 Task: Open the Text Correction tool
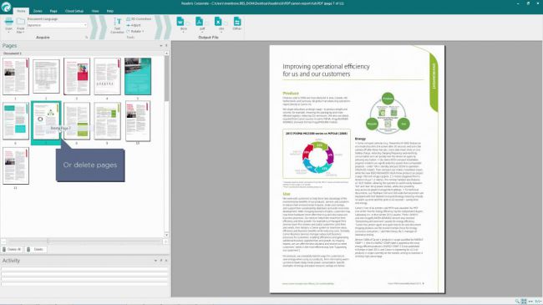pos(117,25)
